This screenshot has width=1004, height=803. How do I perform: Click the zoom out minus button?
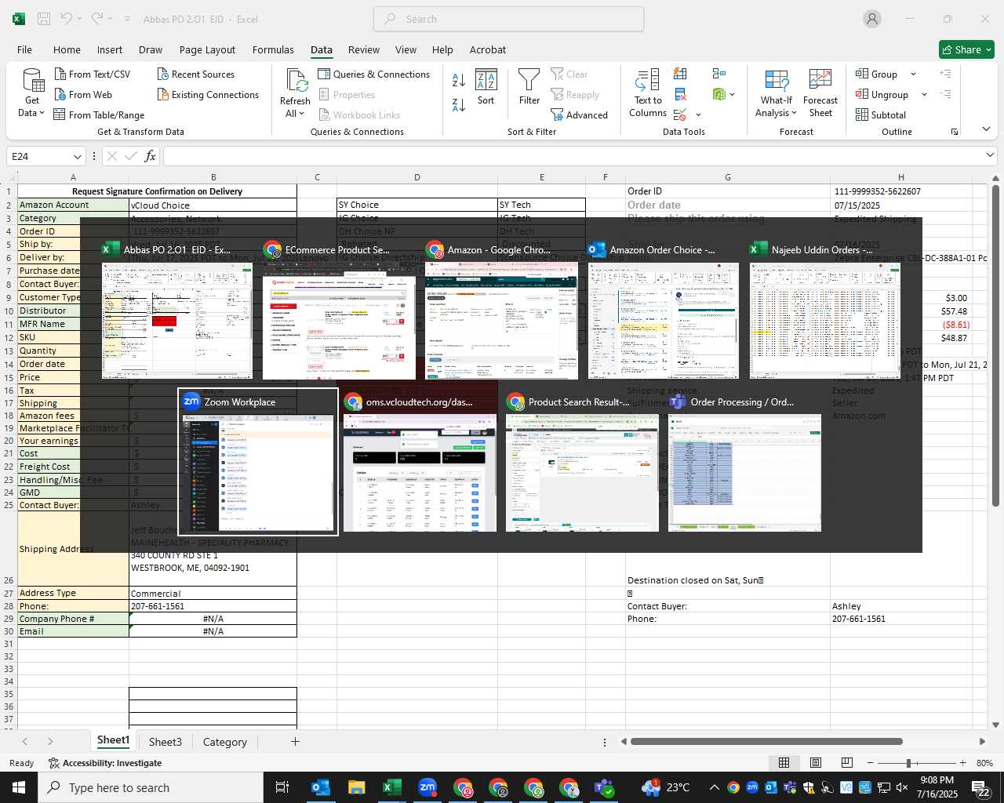point(871,763)
